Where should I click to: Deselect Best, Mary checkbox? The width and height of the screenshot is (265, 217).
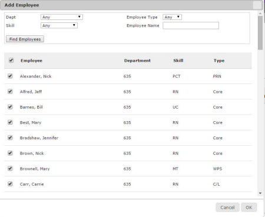[x=10, y=122]
